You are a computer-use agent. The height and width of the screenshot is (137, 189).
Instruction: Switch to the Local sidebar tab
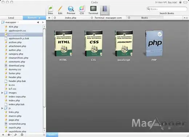(x=11, y=18)
